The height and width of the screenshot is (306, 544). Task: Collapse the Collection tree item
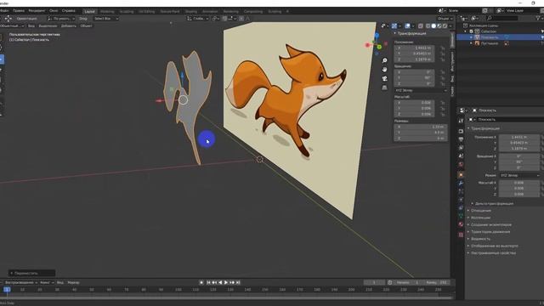[x=466, y=31]
